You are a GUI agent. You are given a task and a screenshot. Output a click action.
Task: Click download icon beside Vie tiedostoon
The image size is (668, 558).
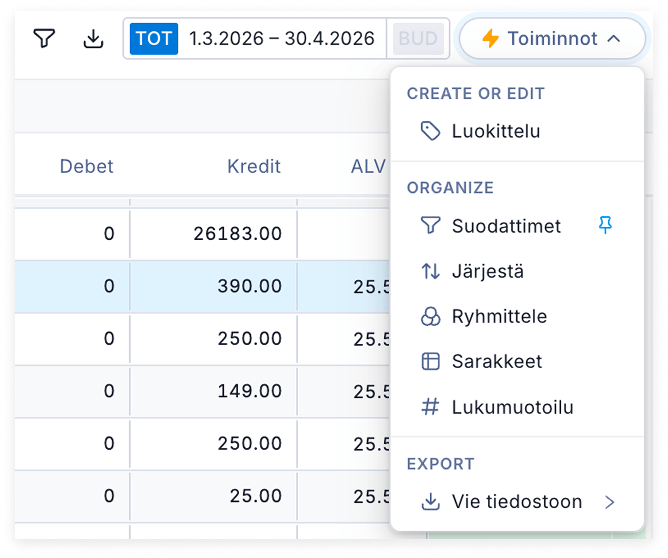pos(431,502)
